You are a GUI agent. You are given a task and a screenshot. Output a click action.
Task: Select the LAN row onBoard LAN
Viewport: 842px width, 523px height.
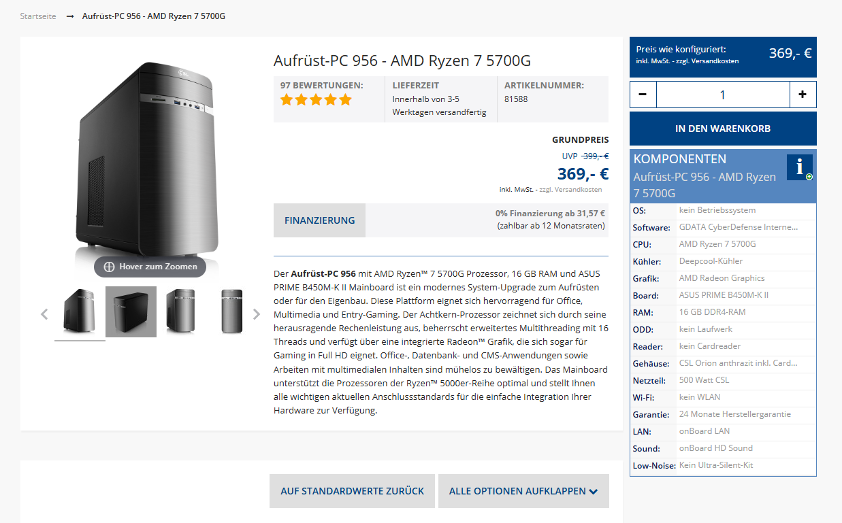[723, 432]
